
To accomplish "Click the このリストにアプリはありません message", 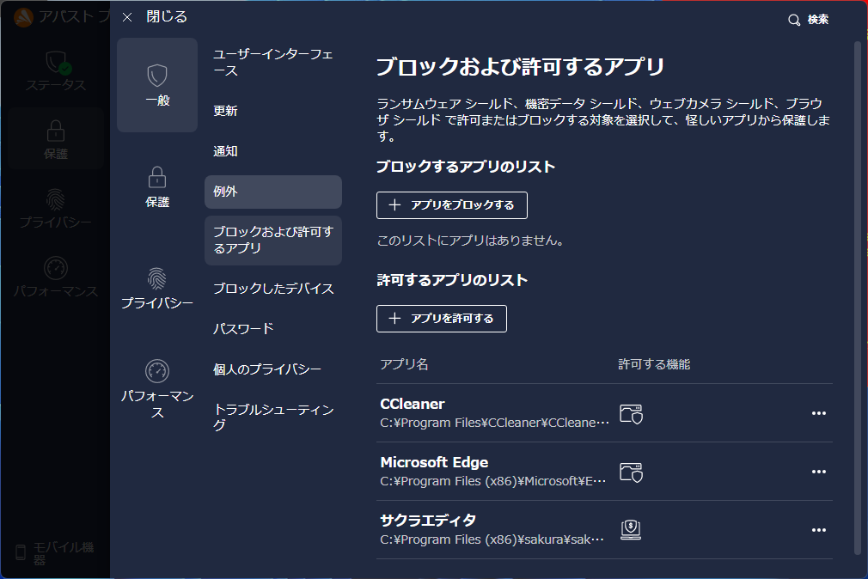I will (x=470, y=241).
